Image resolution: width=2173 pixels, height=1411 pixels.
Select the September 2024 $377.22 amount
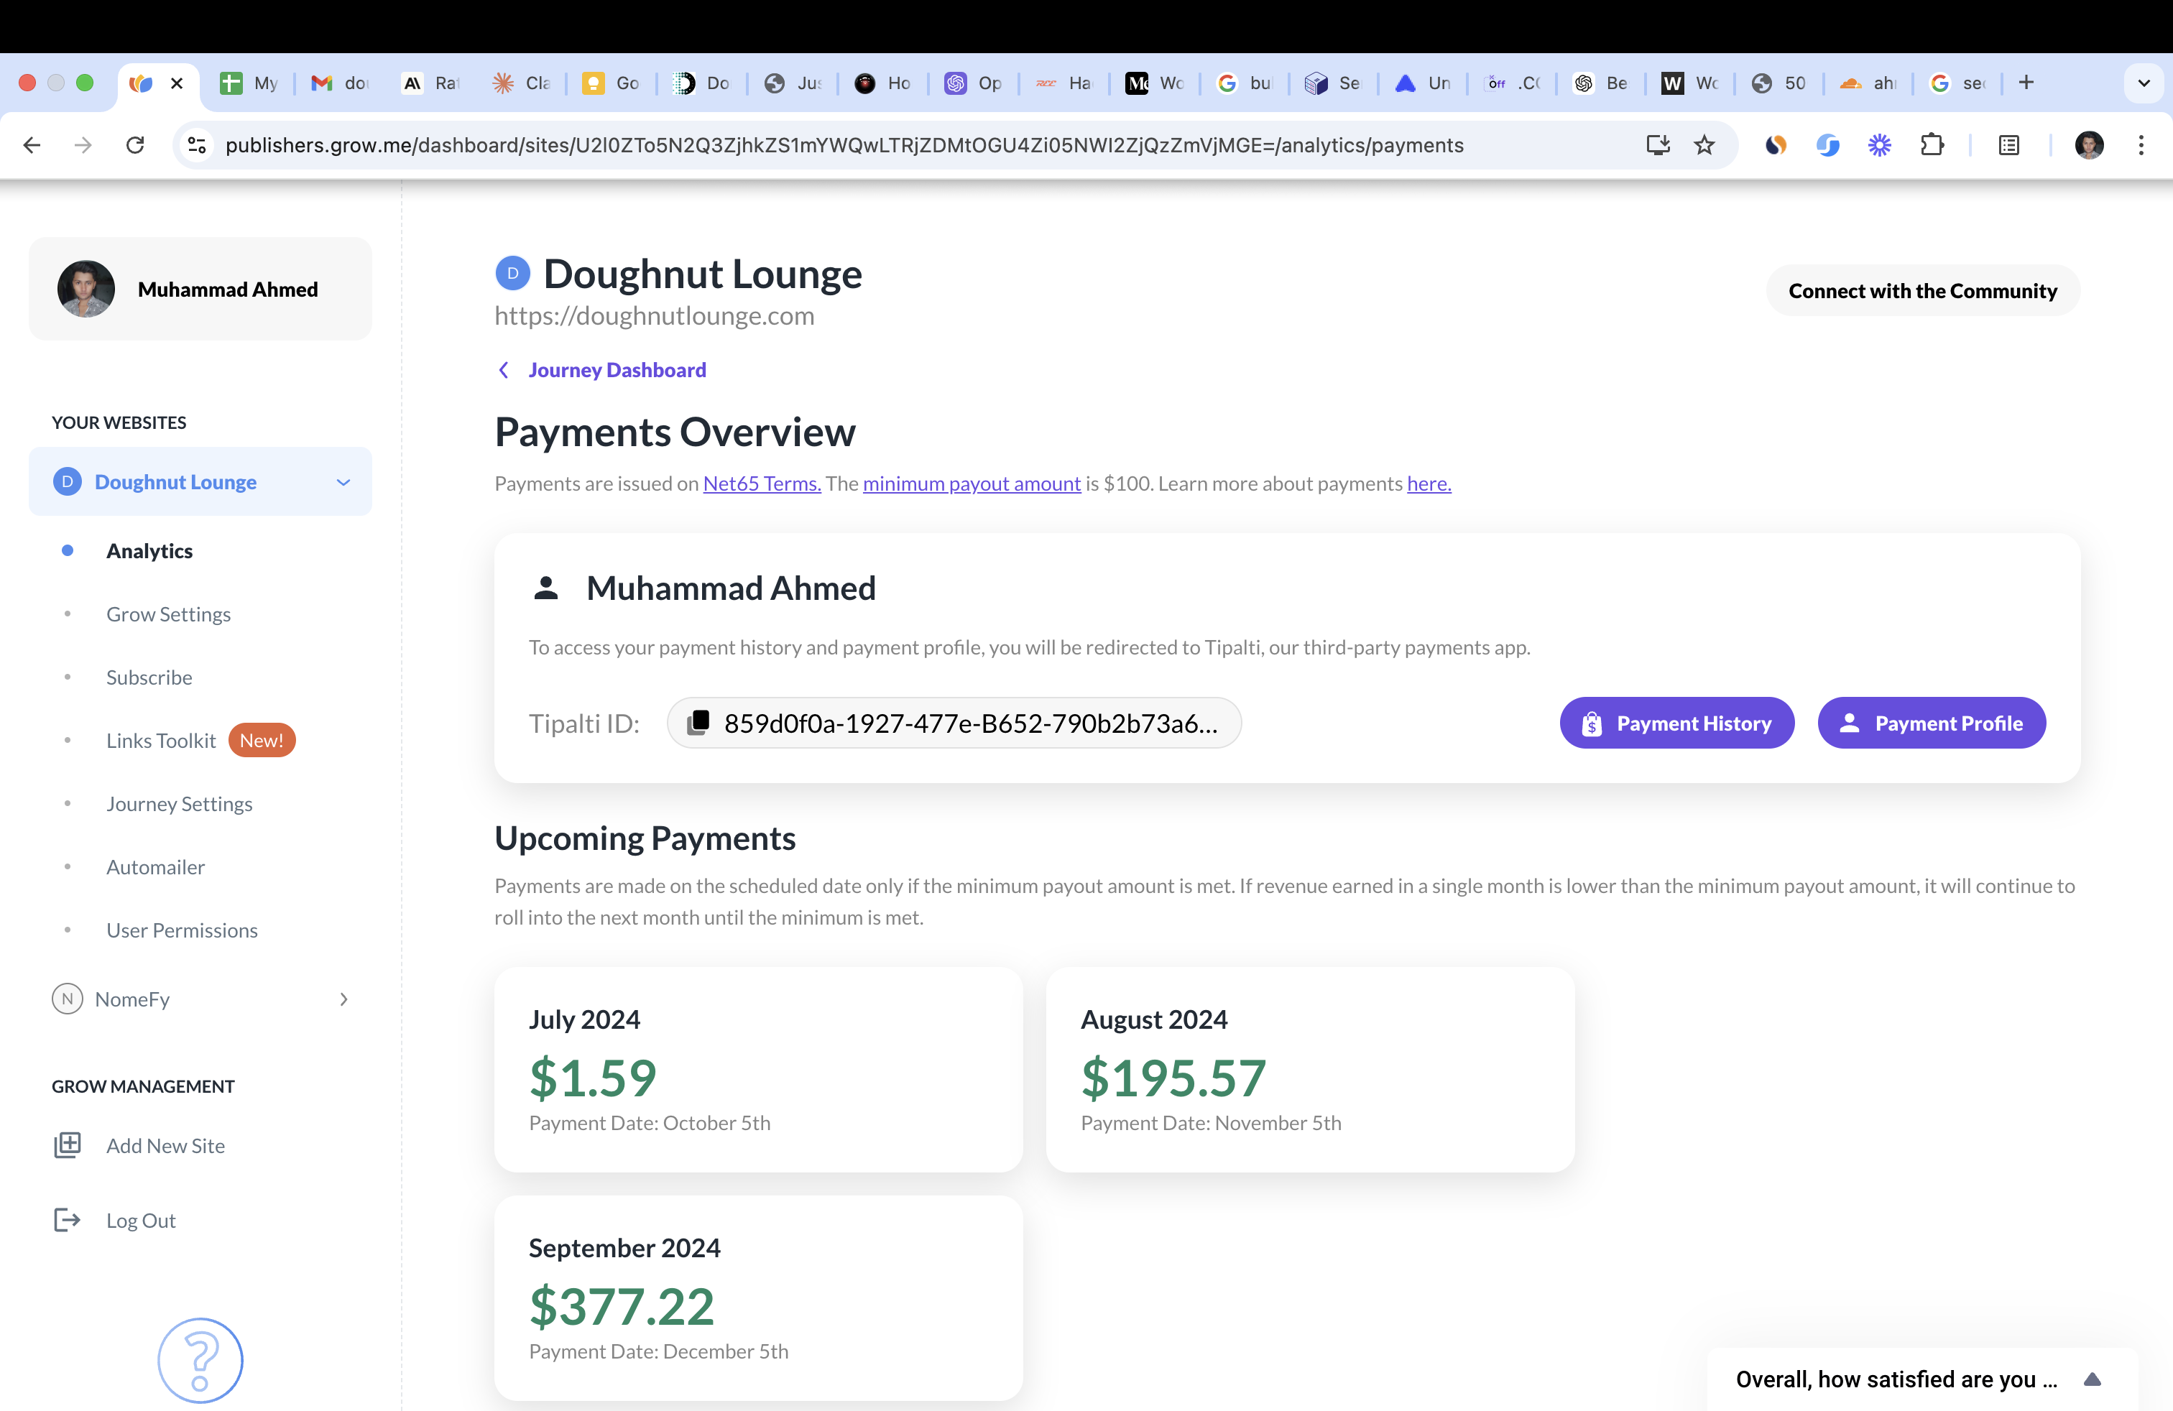pyautogui.click(x=622, y=1305)
